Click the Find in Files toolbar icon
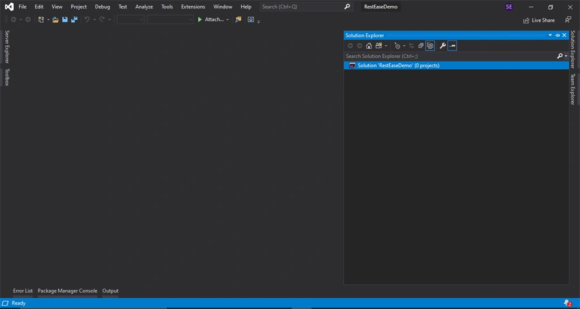 click(238, 20)
